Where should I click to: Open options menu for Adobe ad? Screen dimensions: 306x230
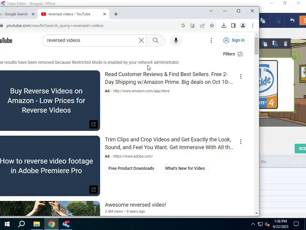[x=241, y=142]
